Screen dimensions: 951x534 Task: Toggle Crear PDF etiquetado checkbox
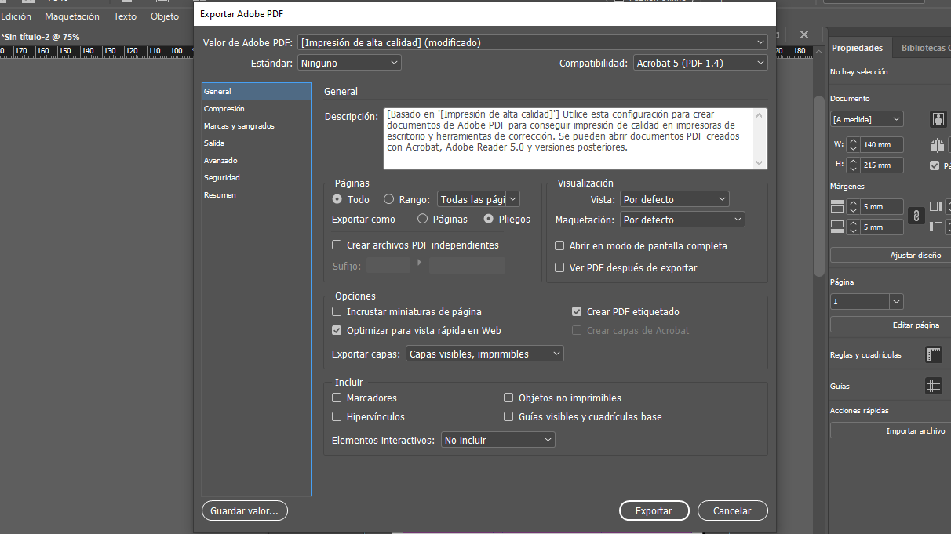click(x=577, y=312)
